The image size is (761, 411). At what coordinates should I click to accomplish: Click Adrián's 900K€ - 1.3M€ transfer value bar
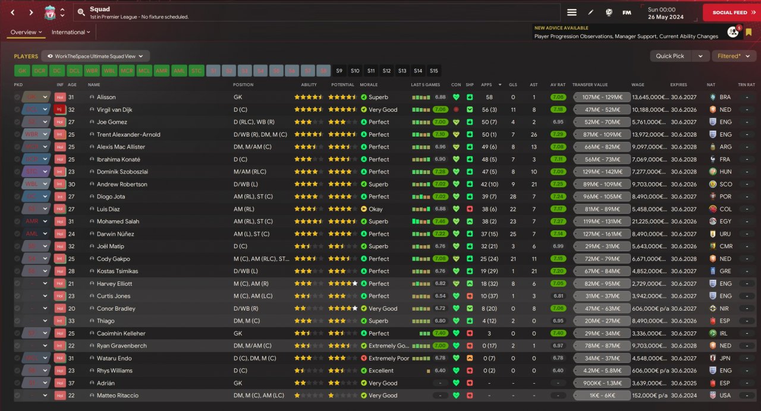pos(602,383)
